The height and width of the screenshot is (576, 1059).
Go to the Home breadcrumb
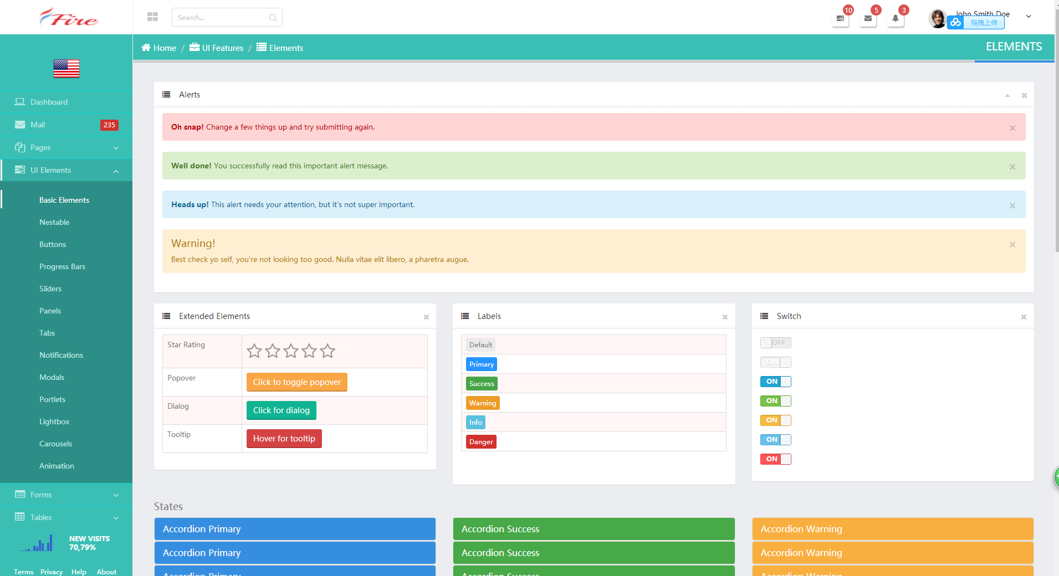[158, 48]
